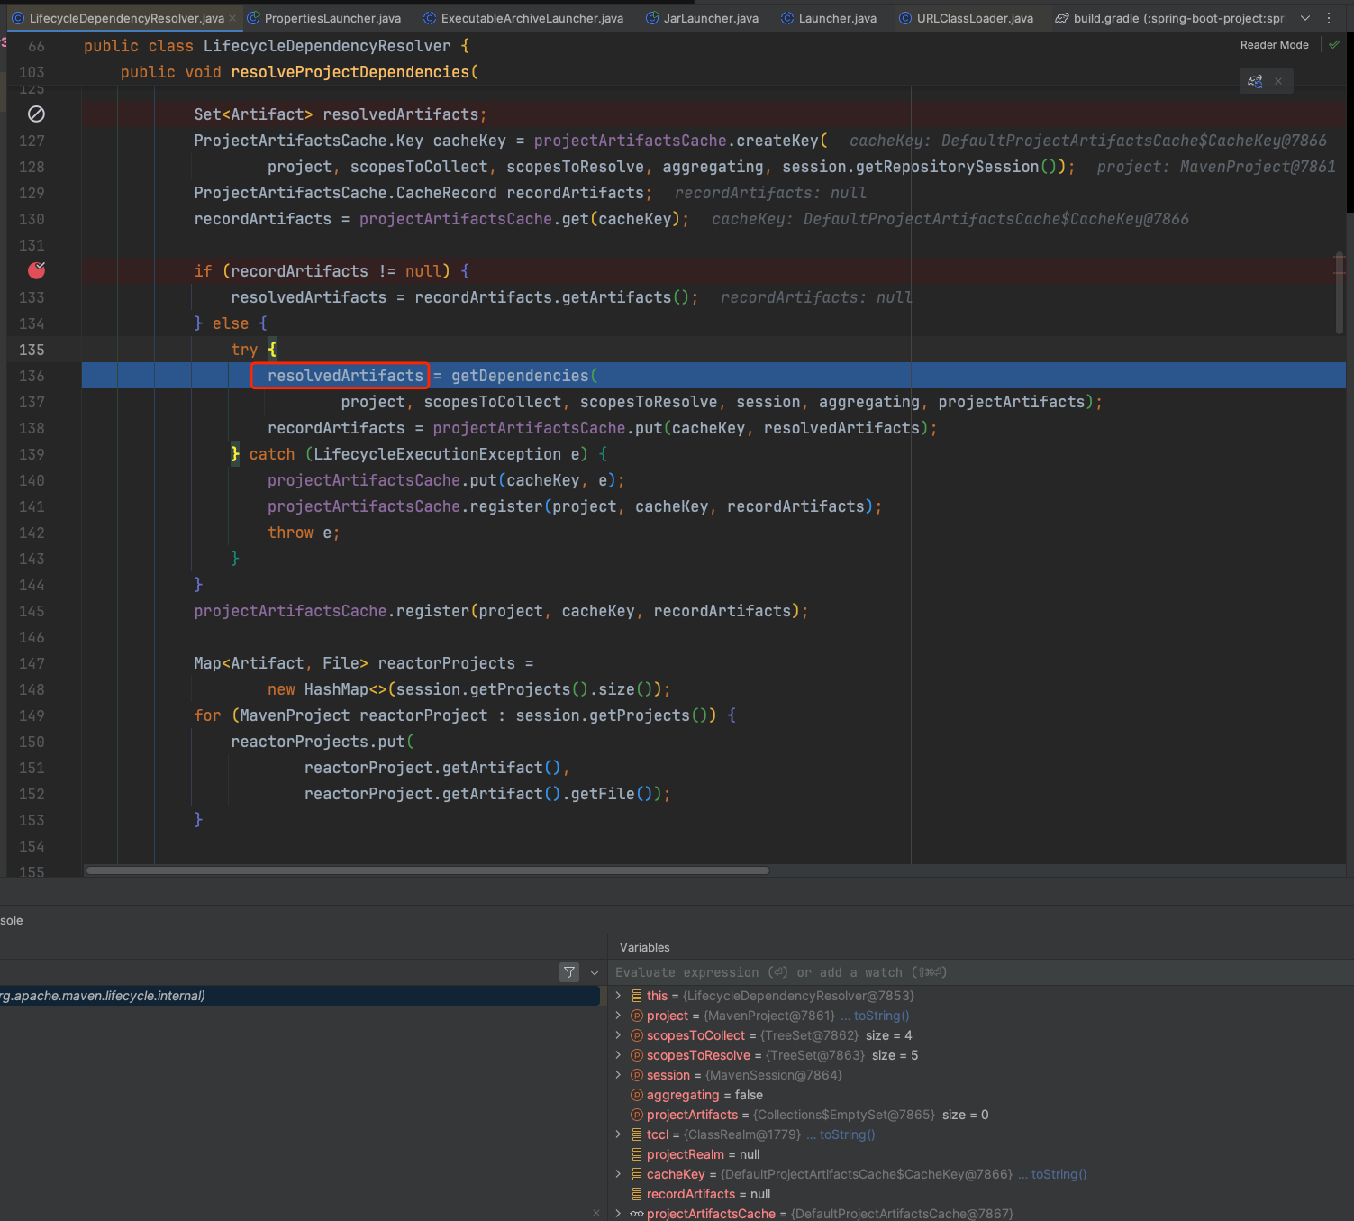Toggle the verified breakpoint on line 132
The width and height of the screenshot is (1354, 1221).
(x=37, y=270)
